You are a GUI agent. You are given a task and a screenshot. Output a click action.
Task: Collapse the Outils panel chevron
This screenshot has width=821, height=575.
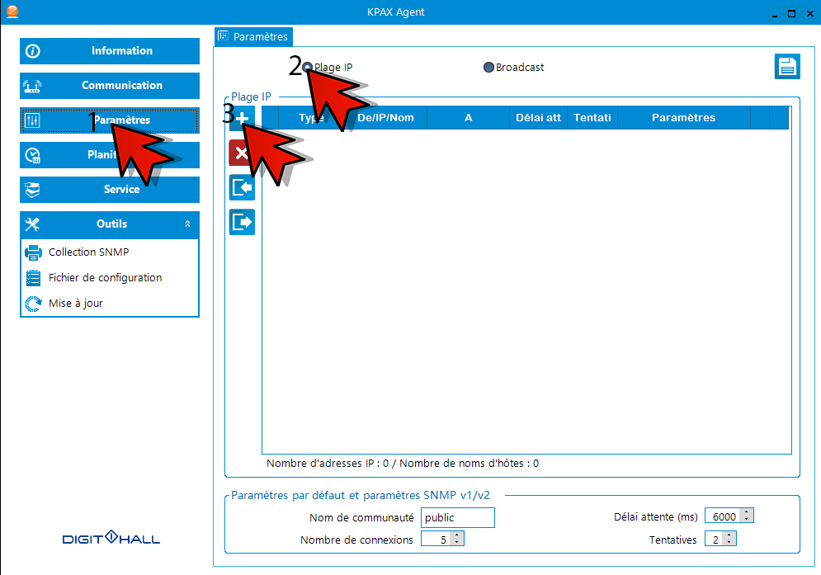point(187,224)
